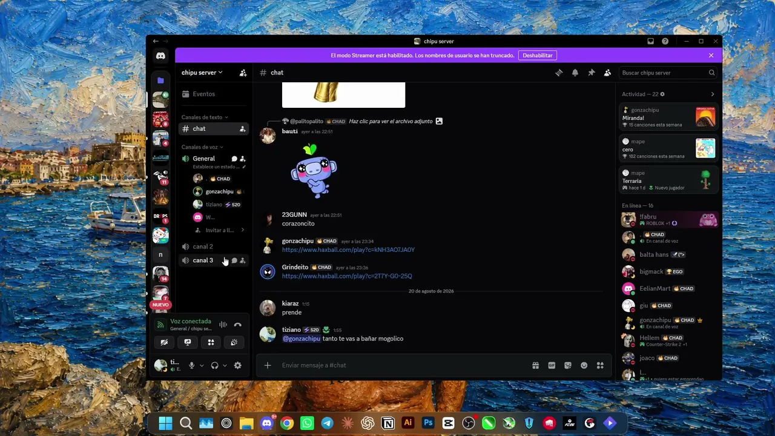Expand the Invitar a ll... row arrow
775x436 pixels.
click(x=242, y=230)
